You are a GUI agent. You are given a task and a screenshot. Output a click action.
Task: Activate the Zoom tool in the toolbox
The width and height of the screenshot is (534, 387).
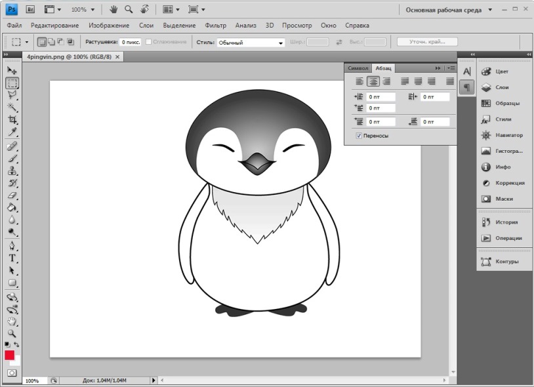(x=12, y=333)
